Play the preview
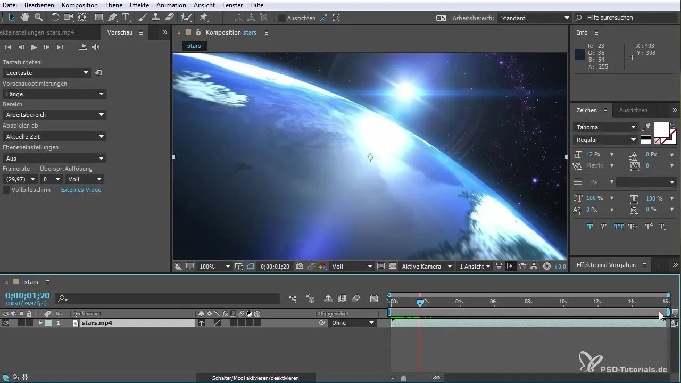The image size is (681, 383). (x=34, y=47)
